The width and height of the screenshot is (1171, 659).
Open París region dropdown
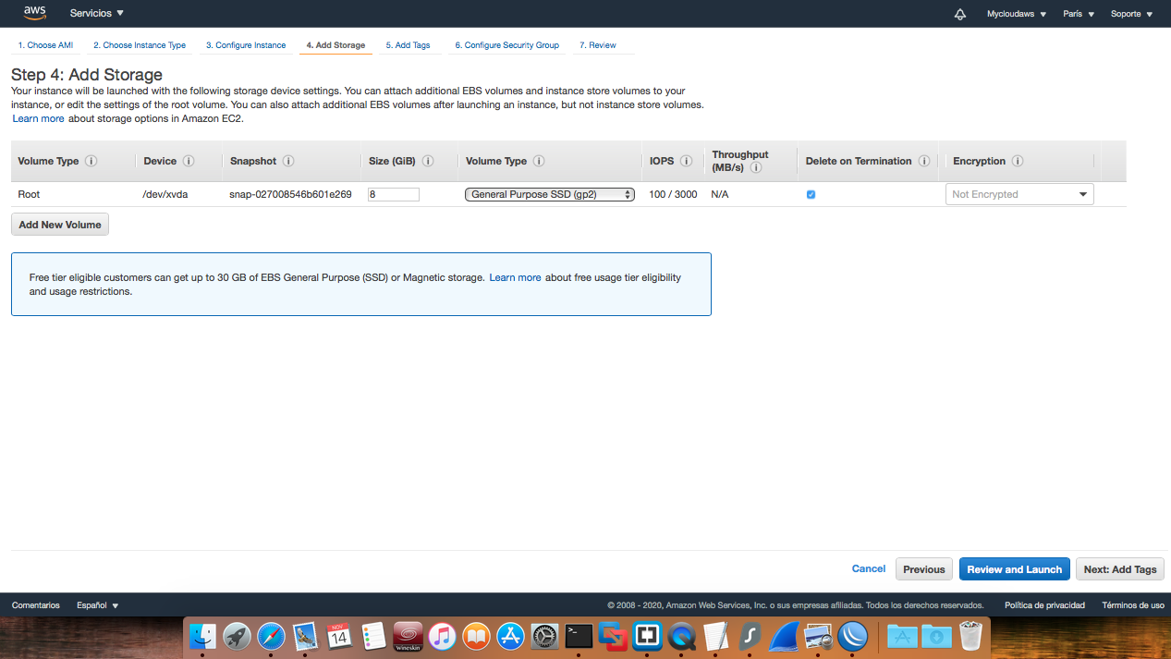(x=1079, y=14)
